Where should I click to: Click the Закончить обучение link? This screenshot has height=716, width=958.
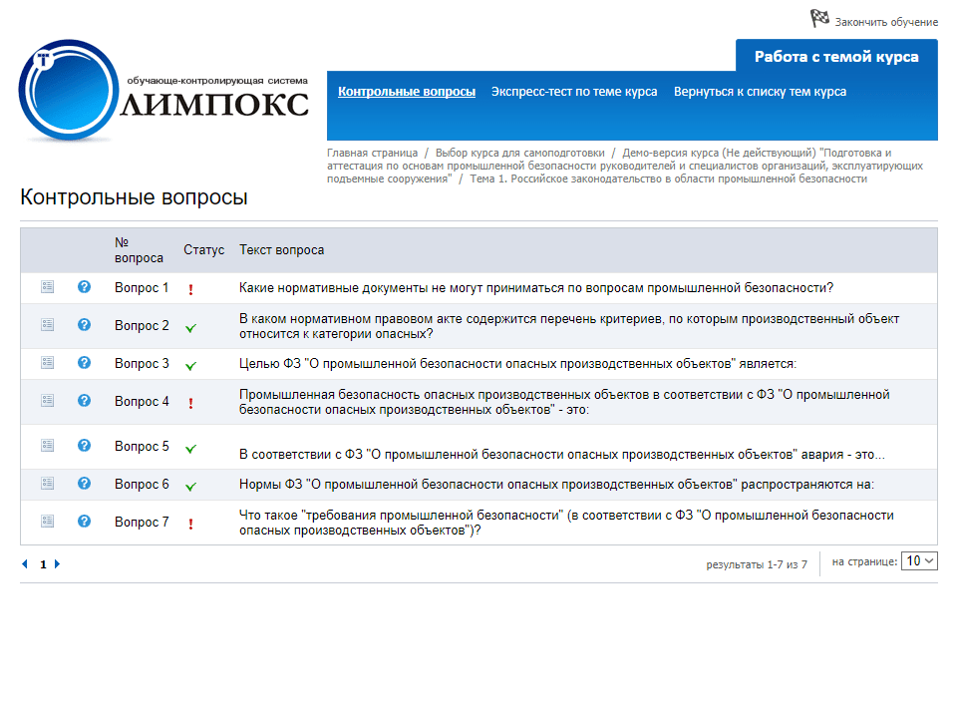click(885, 22)
